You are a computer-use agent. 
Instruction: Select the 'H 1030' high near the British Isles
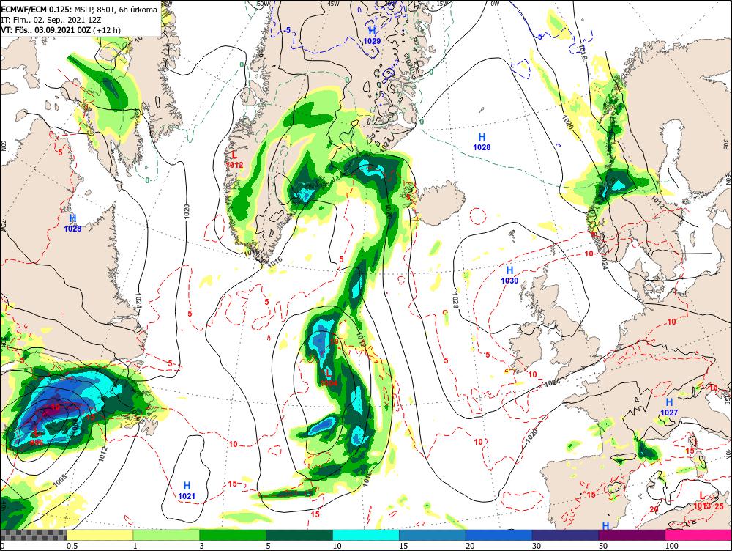pyautogui.click(x=509, y=275)
